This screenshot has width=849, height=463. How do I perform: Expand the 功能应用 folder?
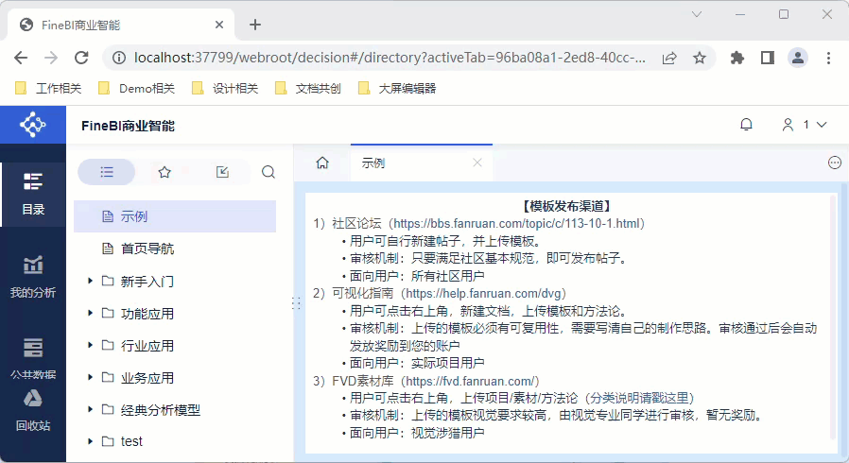(x=91, y=313)
